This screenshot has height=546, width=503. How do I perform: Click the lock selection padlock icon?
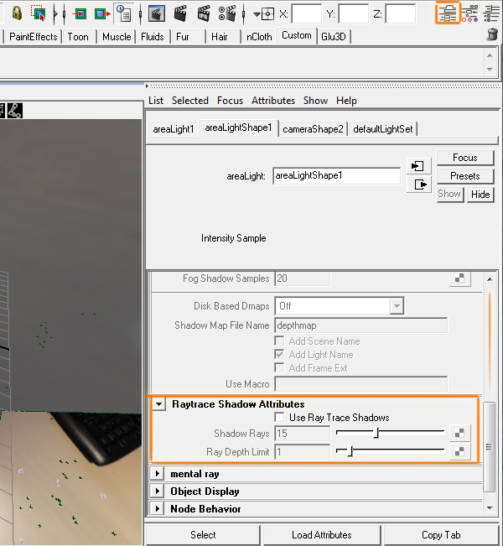17,13
